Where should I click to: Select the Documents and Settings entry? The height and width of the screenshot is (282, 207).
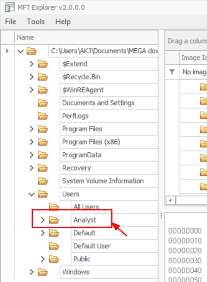pos(98,103)
